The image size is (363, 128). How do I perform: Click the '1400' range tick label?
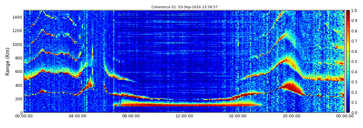tap(18, 17)
